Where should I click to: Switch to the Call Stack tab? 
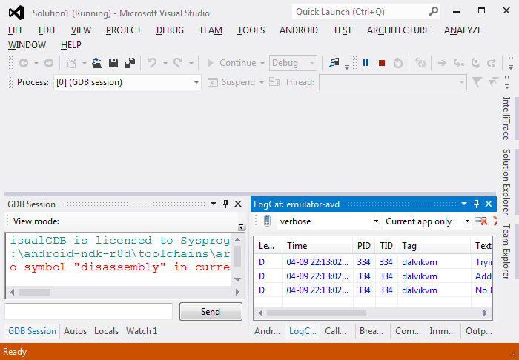click(x=336, y=331)
